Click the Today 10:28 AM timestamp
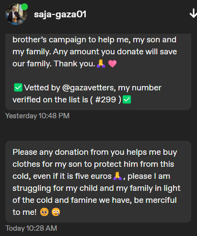This screenshot has width=197, height=236. tap(31, 228)
